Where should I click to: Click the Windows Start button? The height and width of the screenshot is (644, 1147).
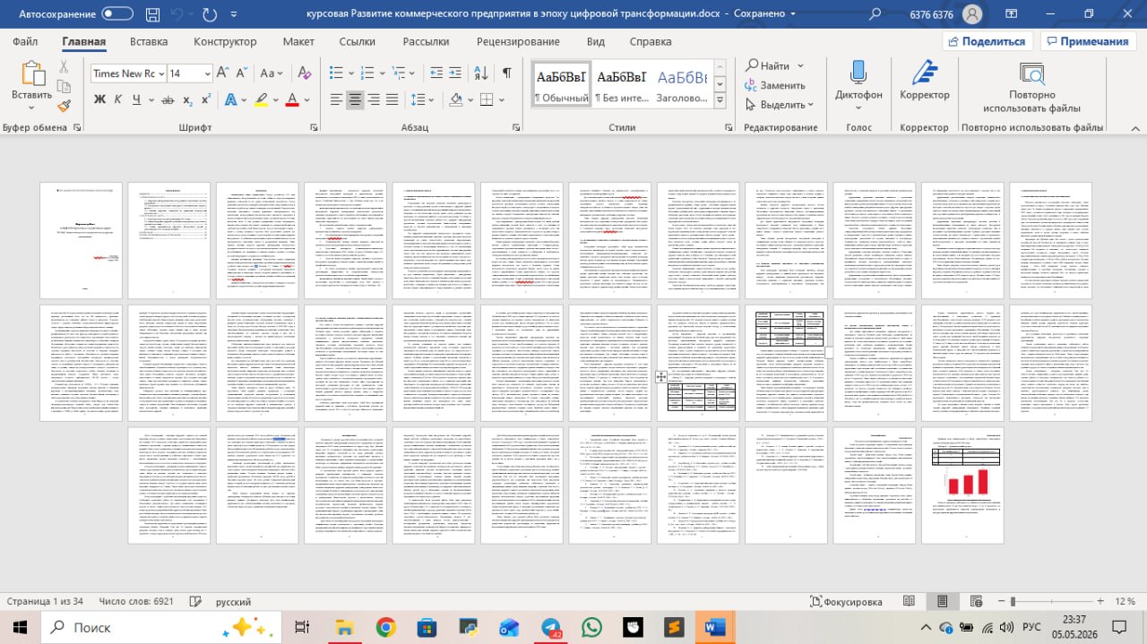pyautogui.click(x=18, y=627)
